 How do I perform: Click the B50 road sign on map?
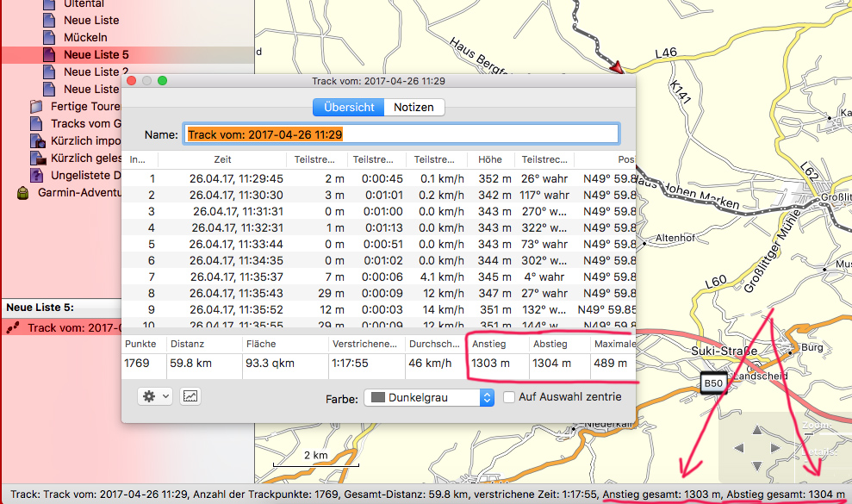click(712, 383)
